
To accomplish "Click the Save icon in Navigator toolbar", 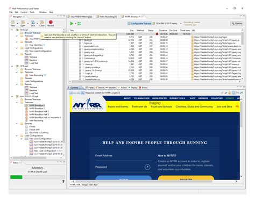I will (x=33, y=23).
